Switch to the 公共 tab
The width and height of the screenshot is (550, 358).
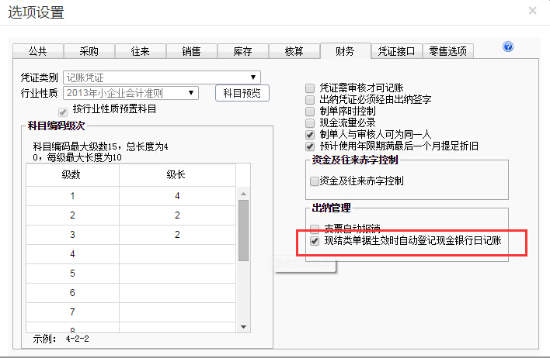38,52
